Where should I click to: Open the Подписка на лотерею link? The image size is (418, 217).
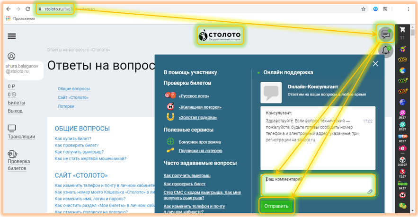[x=200, y=151]
